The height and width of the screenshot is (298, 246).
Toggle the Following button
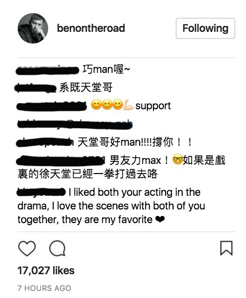pos(206,28)
